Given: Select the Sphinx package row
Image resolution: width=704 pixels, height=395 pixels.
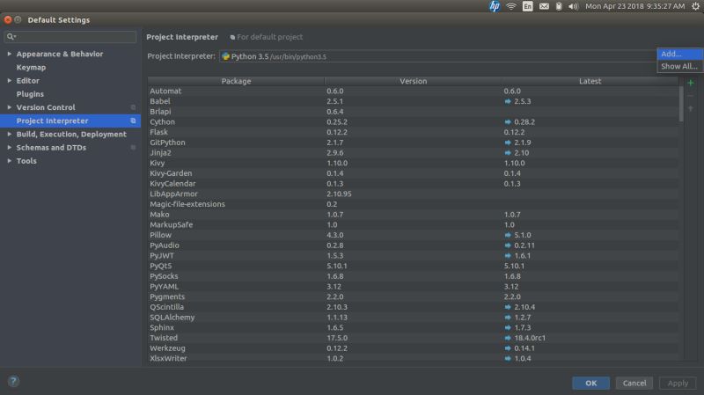Looking at the screenshot, I should pyautogui.click(x=413, y=327).
